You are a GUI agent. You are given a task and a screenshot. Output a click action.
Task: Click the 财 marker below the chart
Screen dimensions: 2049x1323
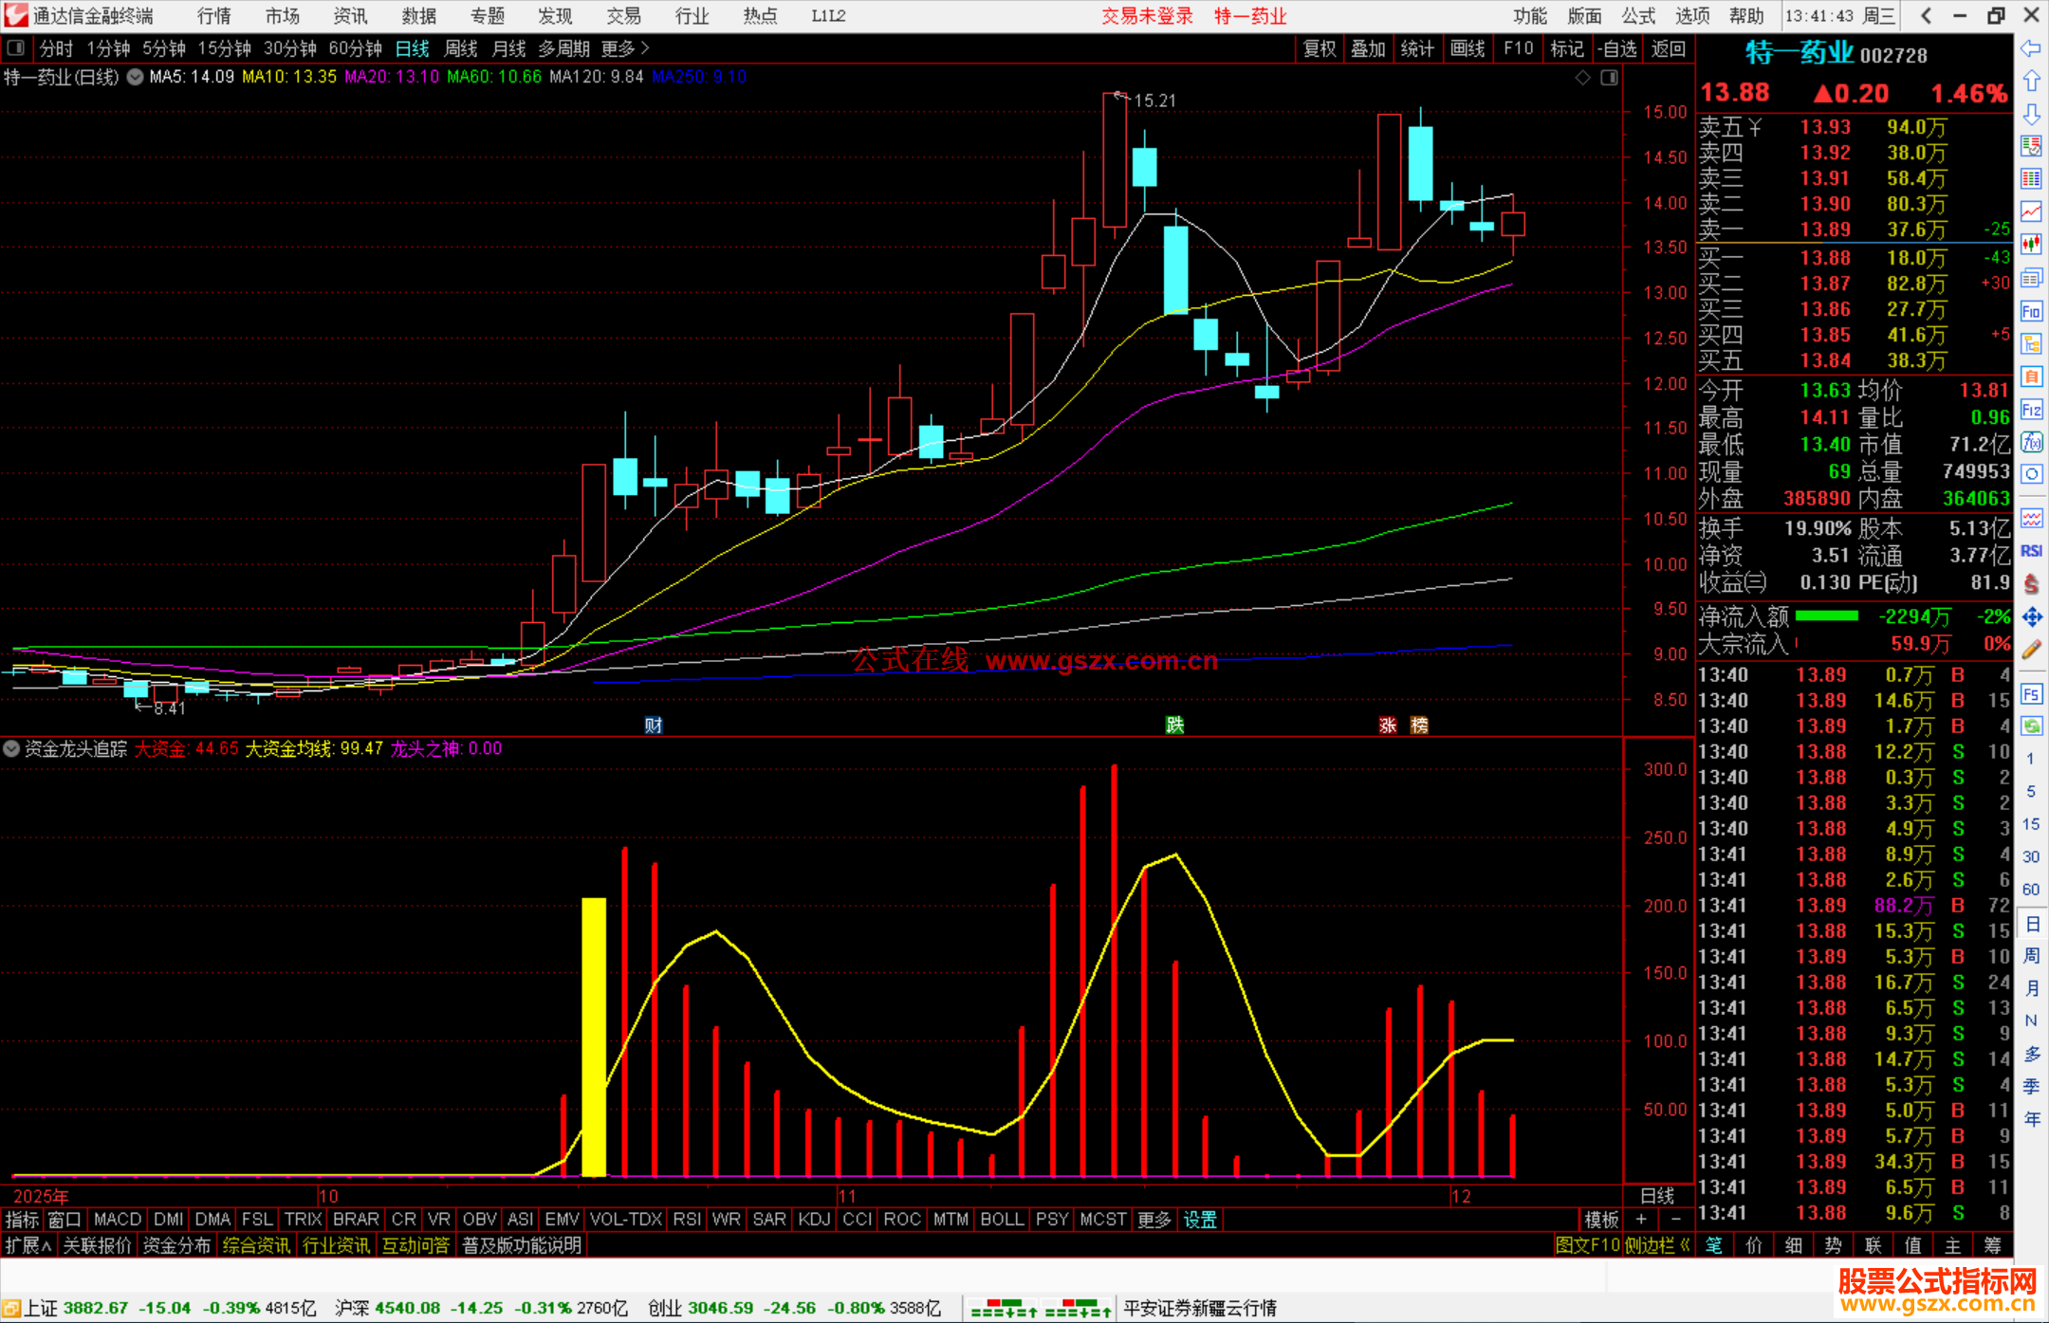pyautogui.click(x=653, y=726)
